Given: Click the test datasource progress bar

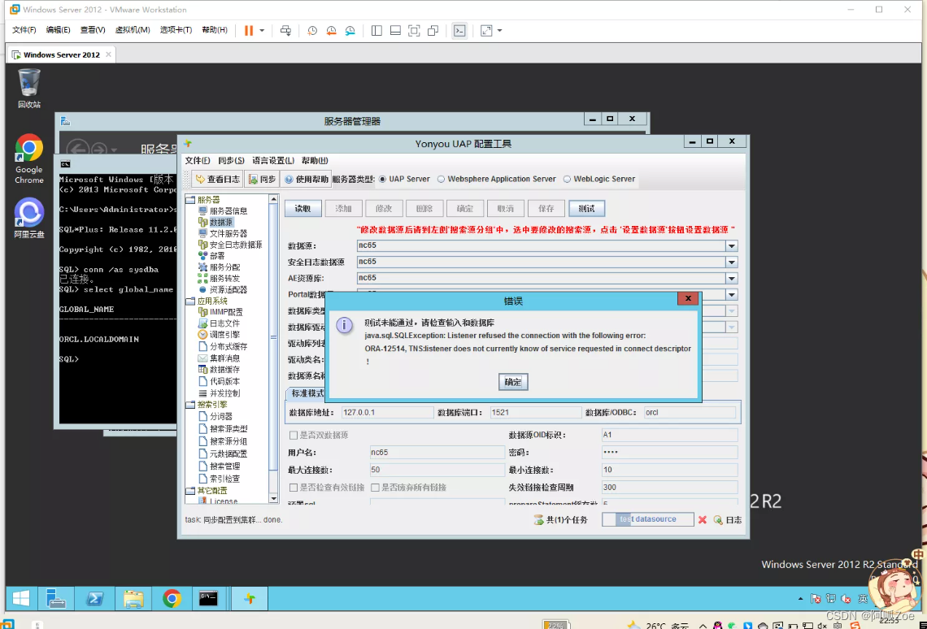Looking at the screenshot, I should (x=648, y=519).
